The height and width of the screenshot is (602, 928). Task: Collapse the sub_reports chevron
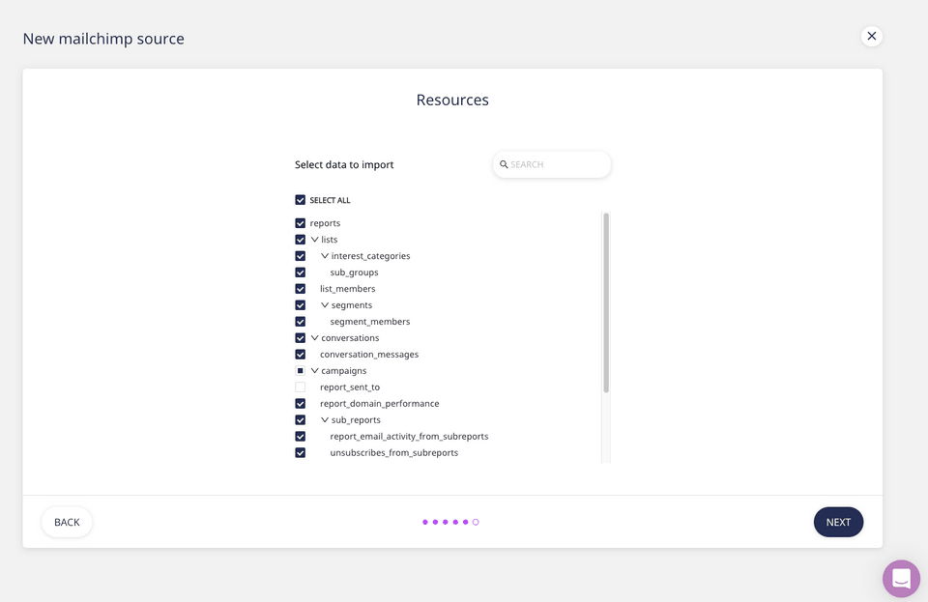325,420
